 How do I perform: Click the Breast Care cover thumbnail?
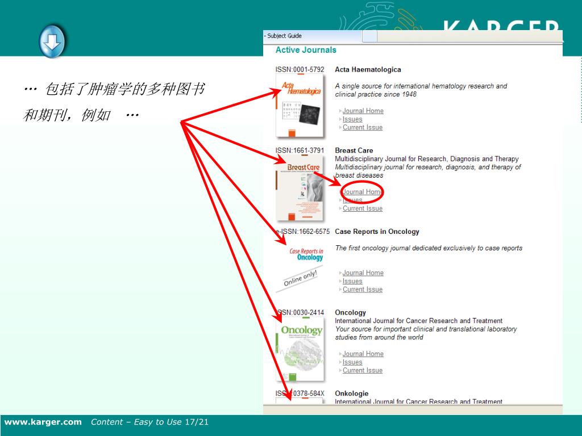[300, 188]
